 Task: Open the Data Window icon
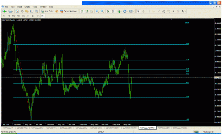(x=22, y=11)
